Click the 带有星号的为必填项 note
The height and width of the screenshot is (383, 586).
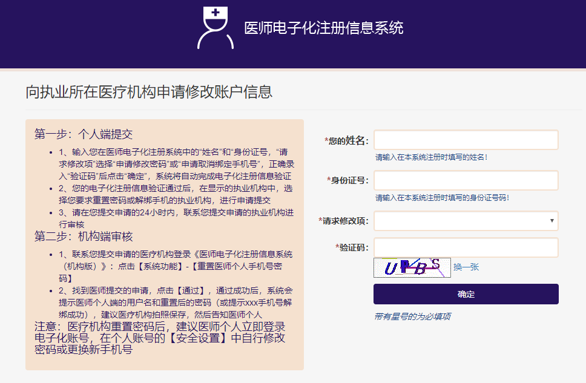tap(412, 316)
